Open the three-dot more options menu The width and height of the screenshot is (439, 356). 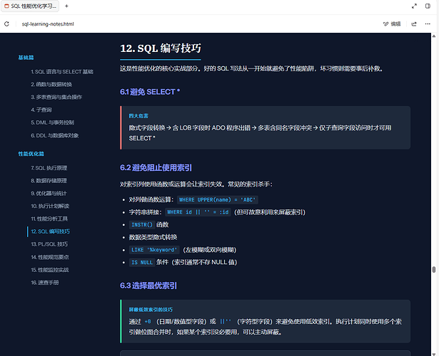(x=428, y=24)
